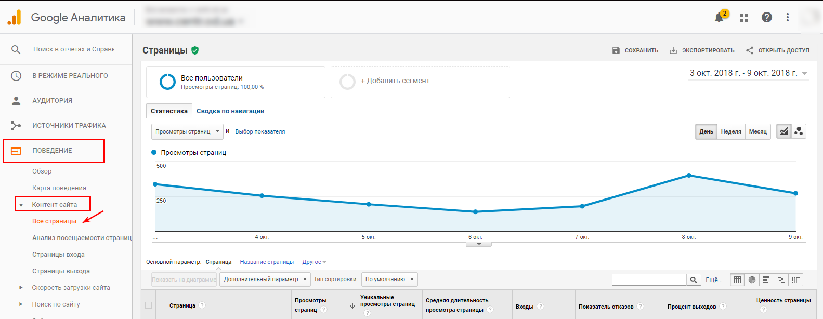Expand Поиск по сайту section

point(21,304)
